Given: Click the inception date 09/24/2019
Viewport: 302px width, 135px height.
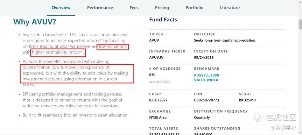Looking at the screenshot, I should coord(204,58).
